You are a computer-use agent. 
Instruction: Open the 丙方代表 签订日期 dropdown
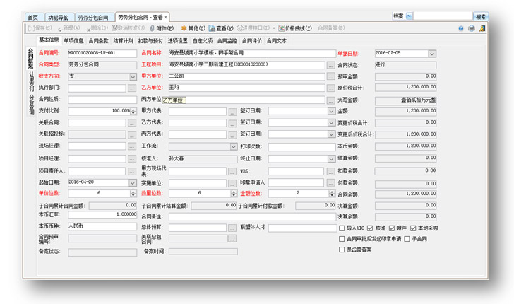click(331, 134)
